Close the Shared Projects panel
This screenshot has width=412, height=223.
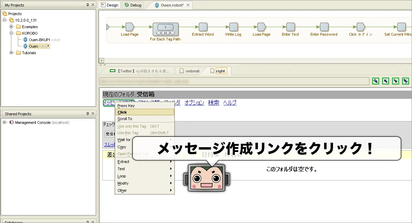coord(93,114)
